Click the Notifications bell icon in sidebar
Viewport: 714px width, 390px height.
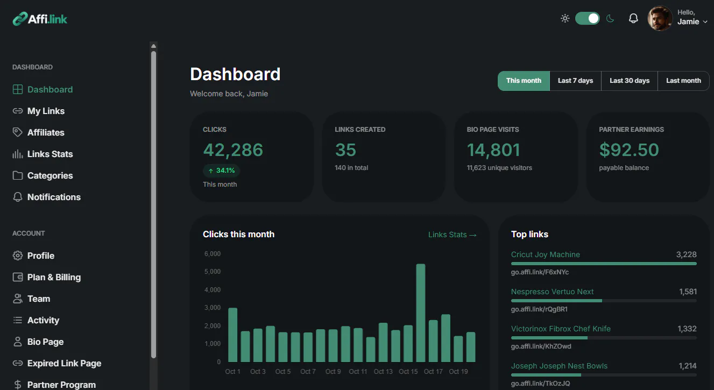pos(18,197)
